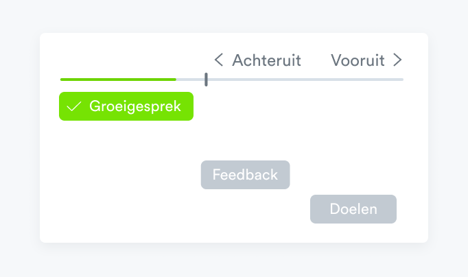
Task: Open the Groeigesprek step
Action: pos(126,106)
